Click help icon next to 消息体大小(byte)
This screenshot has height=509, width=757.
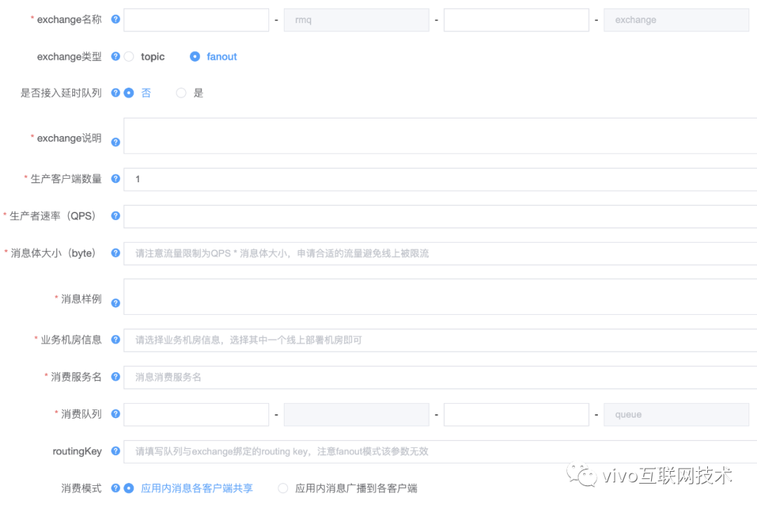pyautogui.click(x=116, y=253)
